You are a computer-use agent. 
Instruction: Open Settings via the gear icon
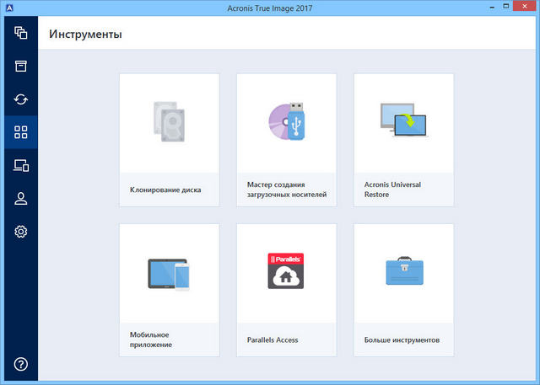[x=21, y=231]
